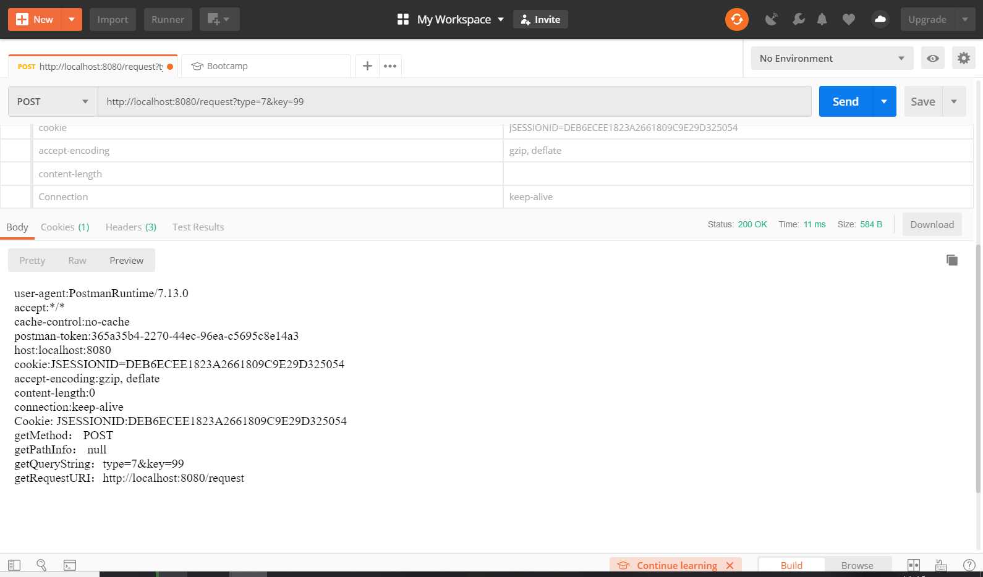
Task: Open the Send options dropdown arrow
Action: tap(884, 101)
